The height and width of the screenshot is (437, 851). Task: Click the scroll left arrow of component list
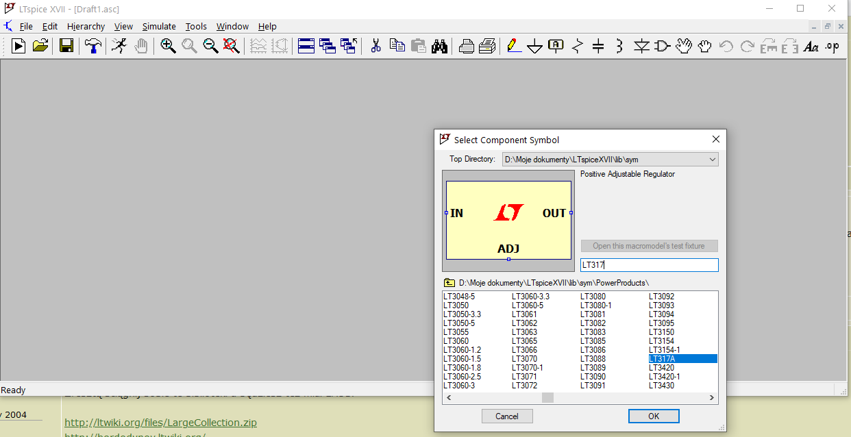click(x=449, y=397)
